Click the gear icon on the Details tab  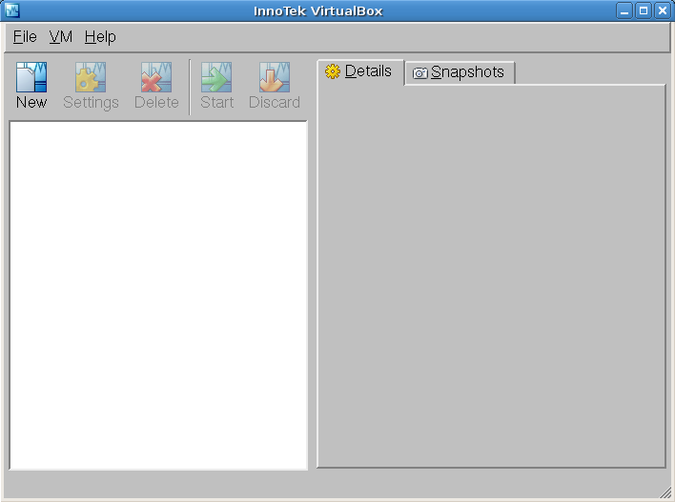pyautogui.click(x=333, y=71)
